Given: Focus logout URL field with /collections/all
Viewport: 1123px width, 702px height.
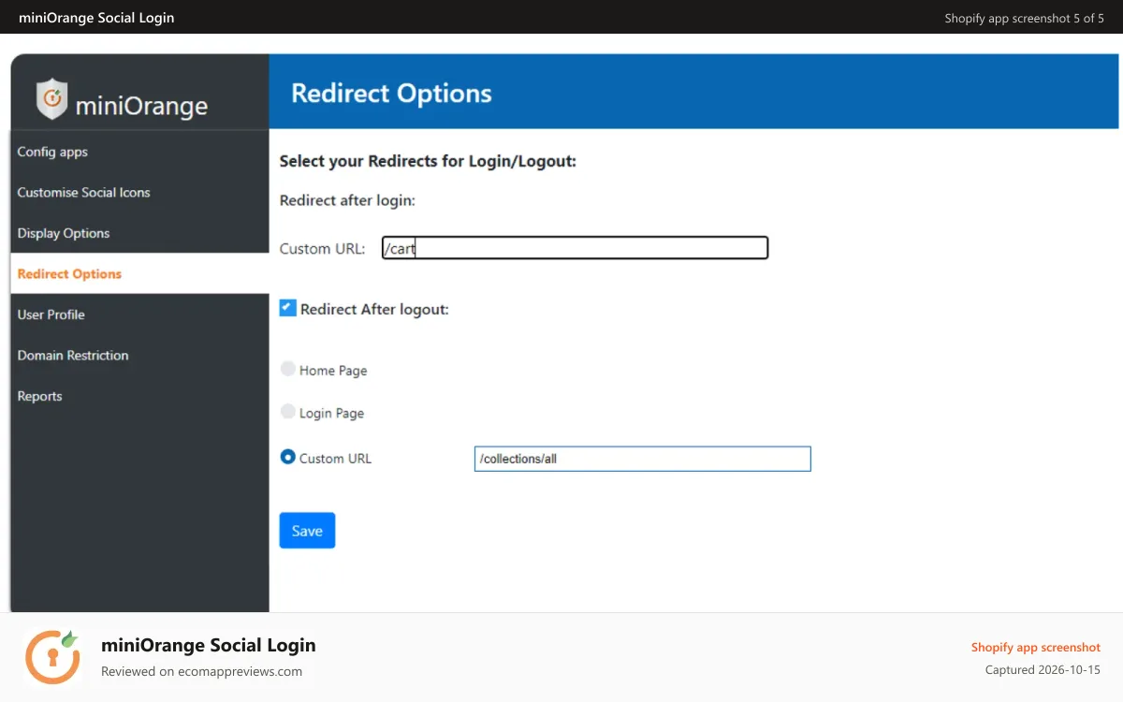Looking at the screenshot, I should pyautogui.click(x=642, y=459).
